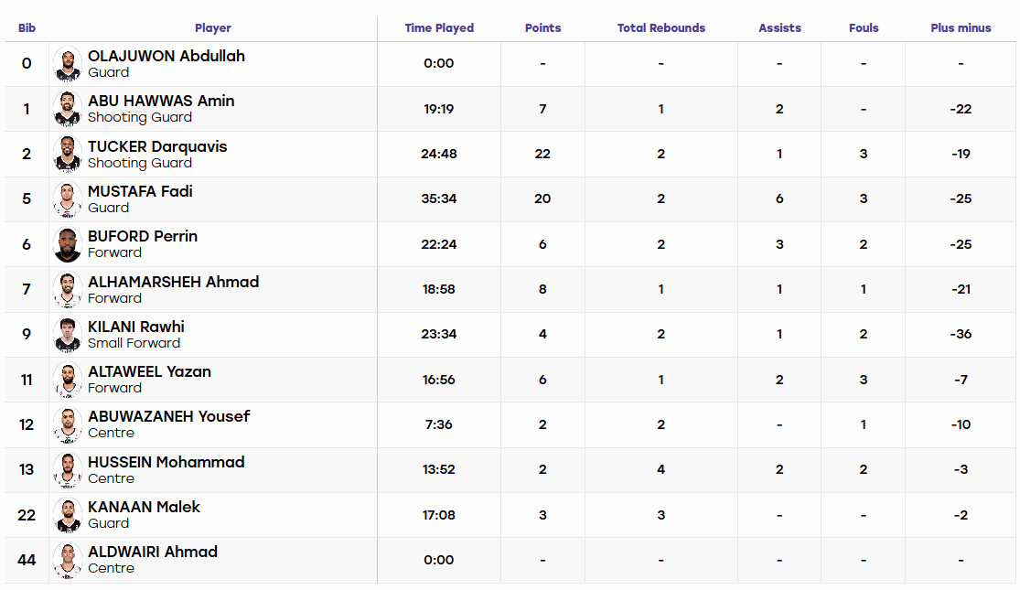Open ABUWAZANEH Yousef's name link
1020x590 pixels.
tap(168, 416)
